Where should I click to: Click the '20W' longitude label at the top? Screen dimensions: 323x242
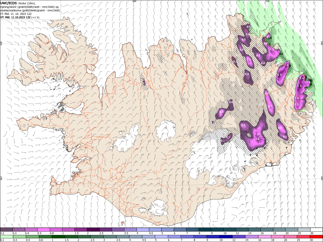134,1
